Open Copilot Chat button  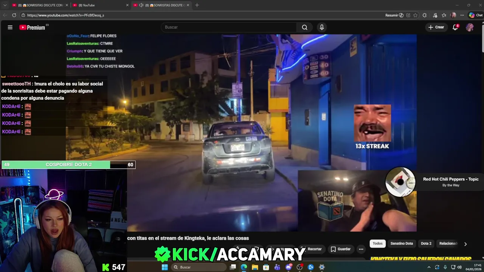(476, 15)
